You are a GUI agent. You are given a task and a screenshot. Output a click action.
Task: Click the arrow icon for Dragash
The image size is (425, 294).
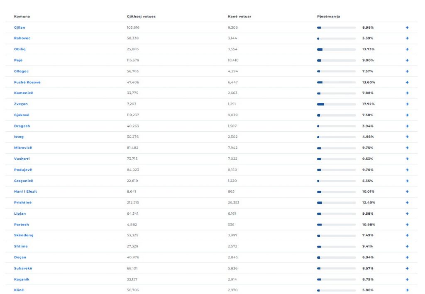(x=407, y=126)
